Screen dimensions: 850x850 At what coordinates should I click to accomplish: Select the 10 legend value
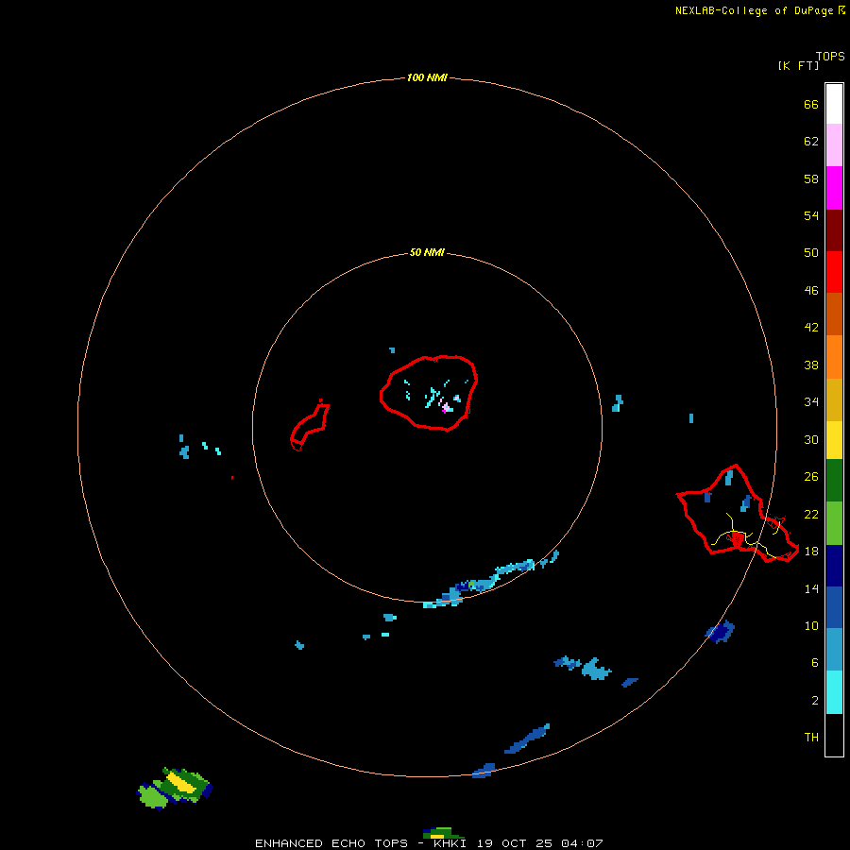click(811, 626)
